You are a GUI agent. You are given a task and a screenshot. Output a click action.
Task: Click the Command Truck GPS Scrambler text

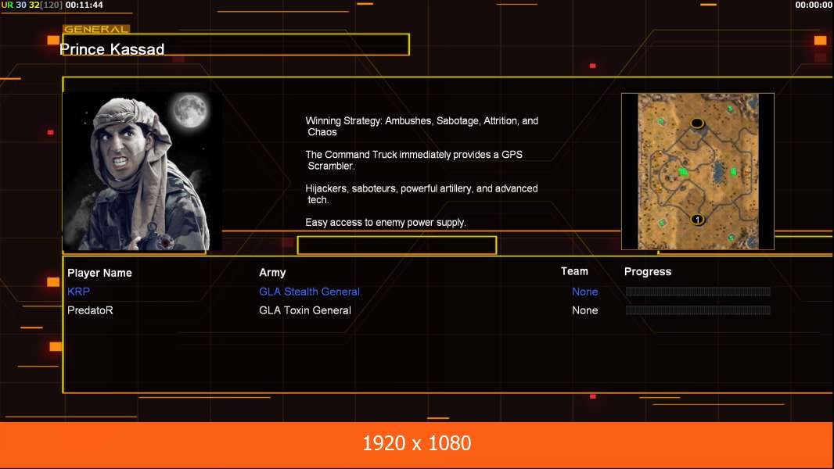point(414,160)
